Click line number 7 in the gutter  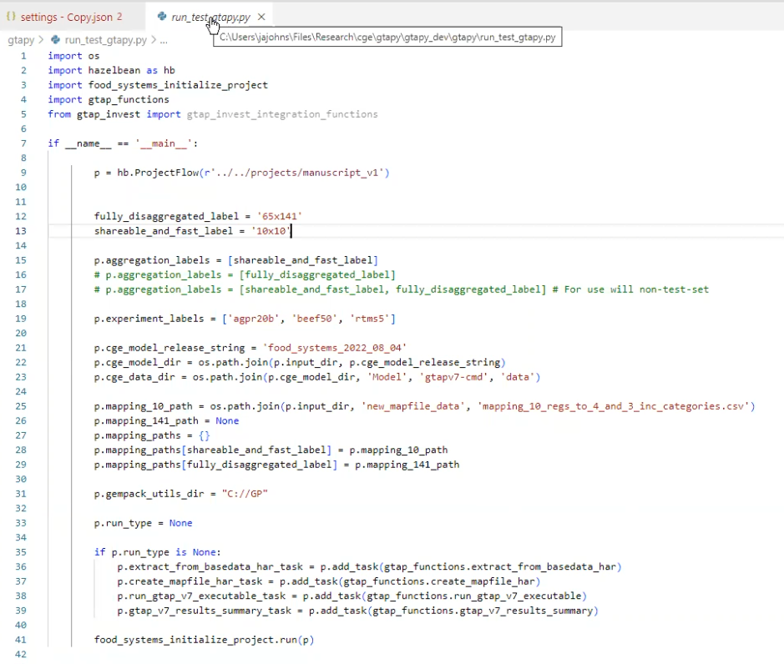click(23, 143)
